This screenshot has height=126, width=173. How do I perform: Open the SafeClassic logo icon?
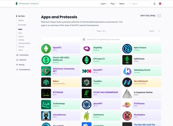(127, 60)
